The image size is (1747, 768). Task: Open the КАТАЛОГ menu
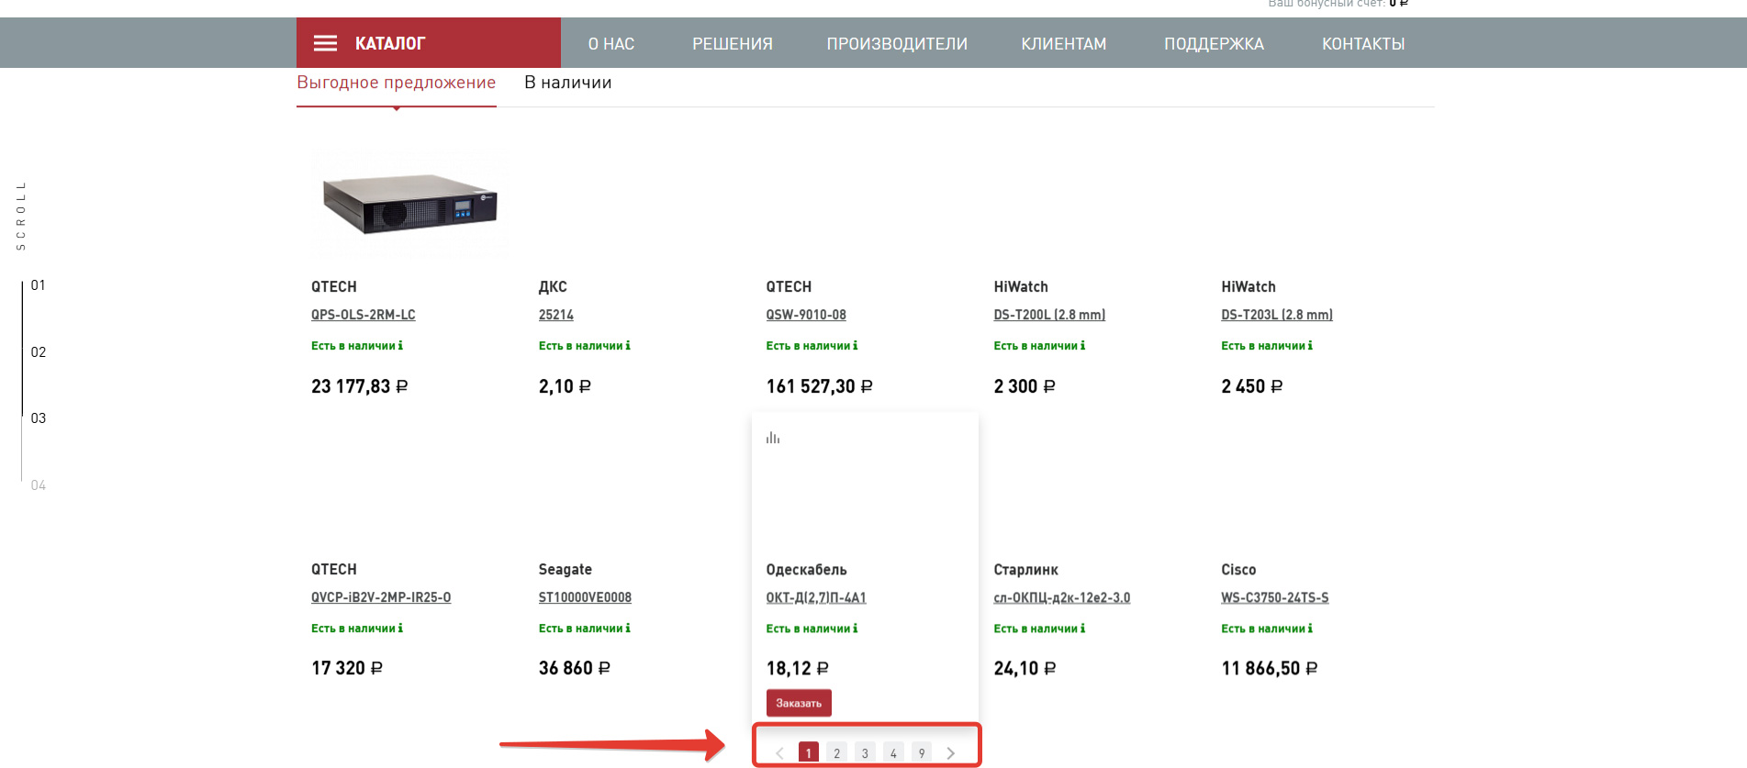[429, 43]
